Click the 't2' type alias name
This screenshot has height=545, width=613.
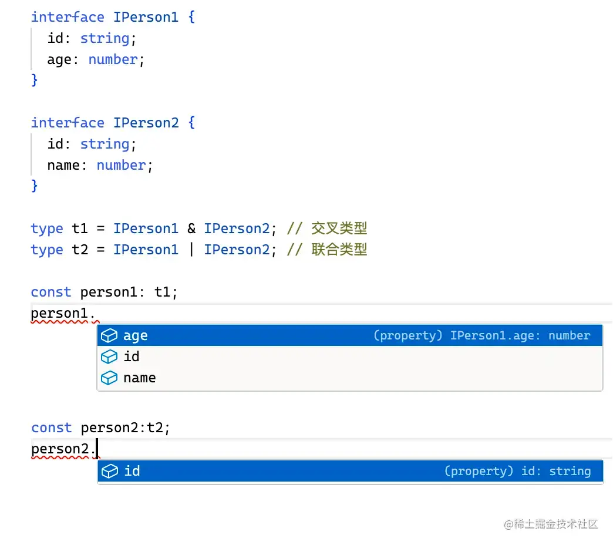coord(80,250)
